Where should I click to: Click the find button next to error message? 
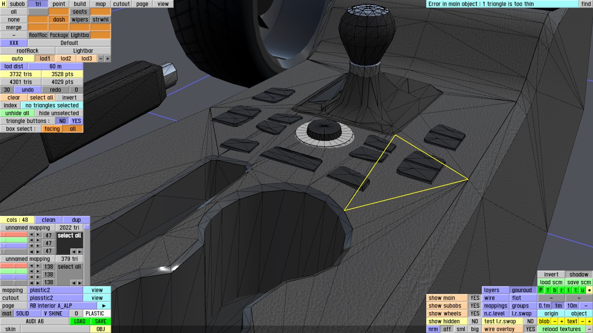(586, 4)
